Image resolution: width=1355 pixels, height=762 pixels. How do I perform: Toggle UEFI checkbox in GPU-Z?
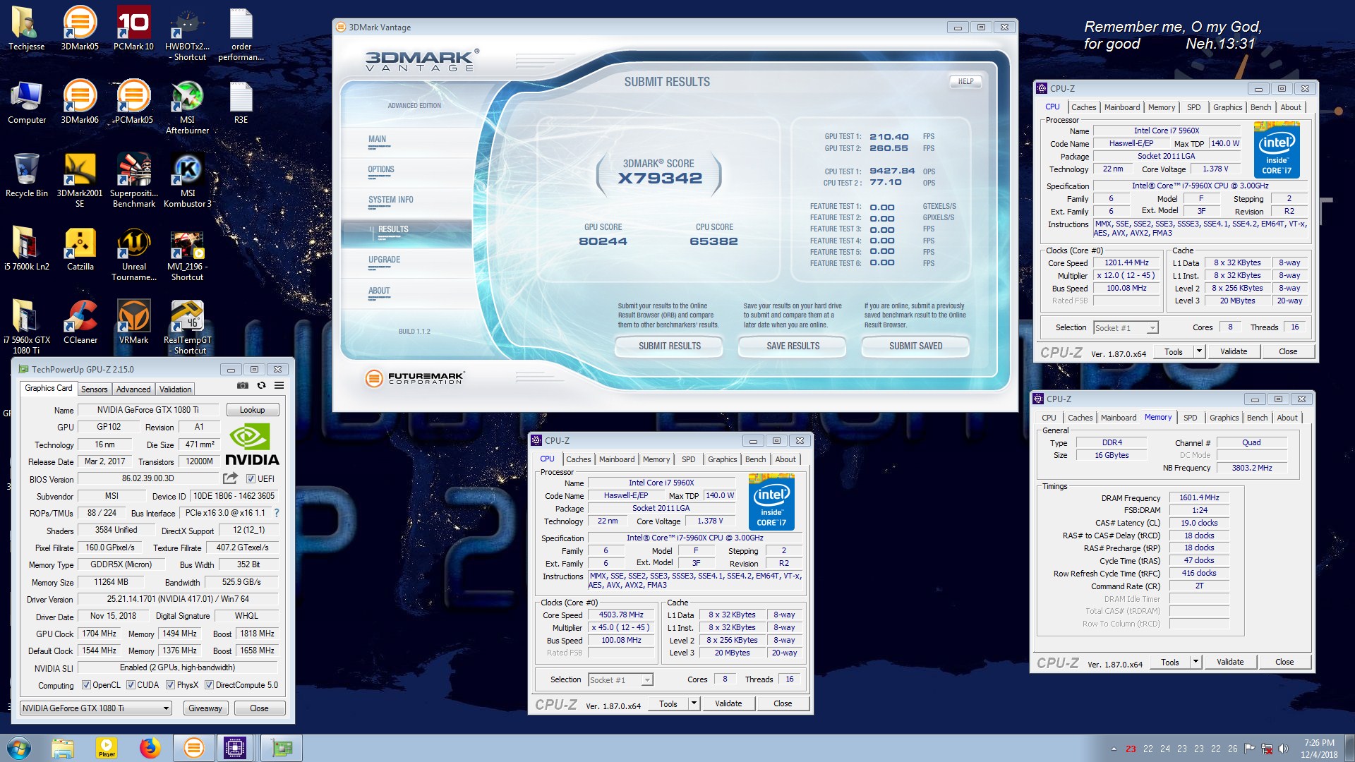[x=251, y=479]
